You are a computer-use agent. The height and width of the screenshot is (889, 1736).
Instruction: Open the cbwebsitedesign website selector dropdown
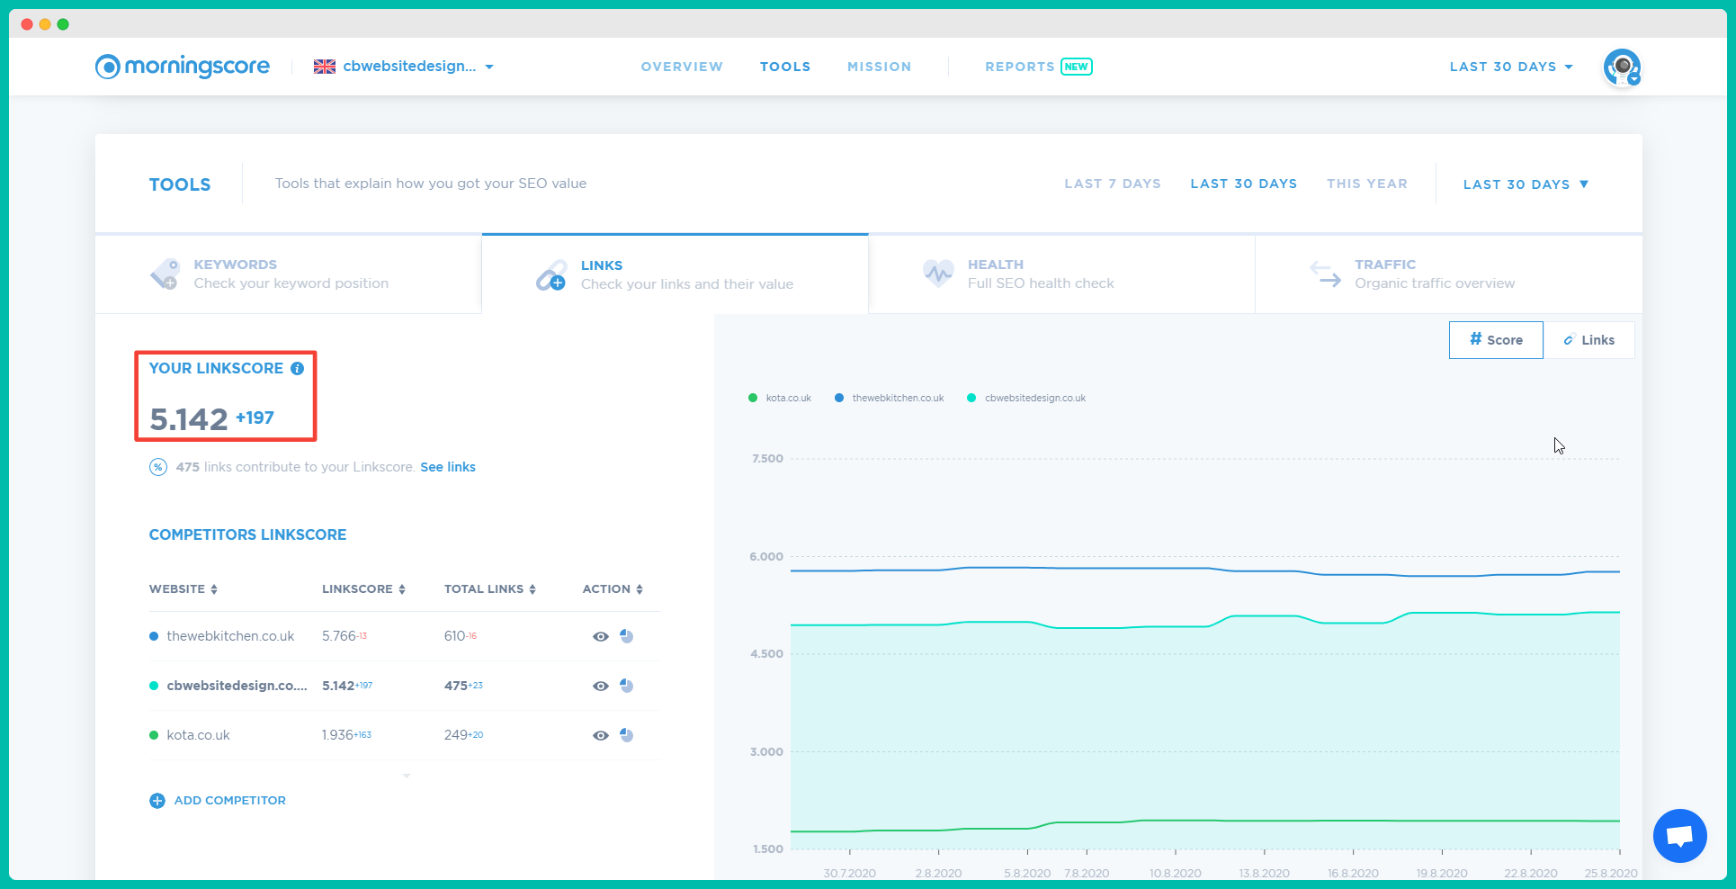point(404,67)
